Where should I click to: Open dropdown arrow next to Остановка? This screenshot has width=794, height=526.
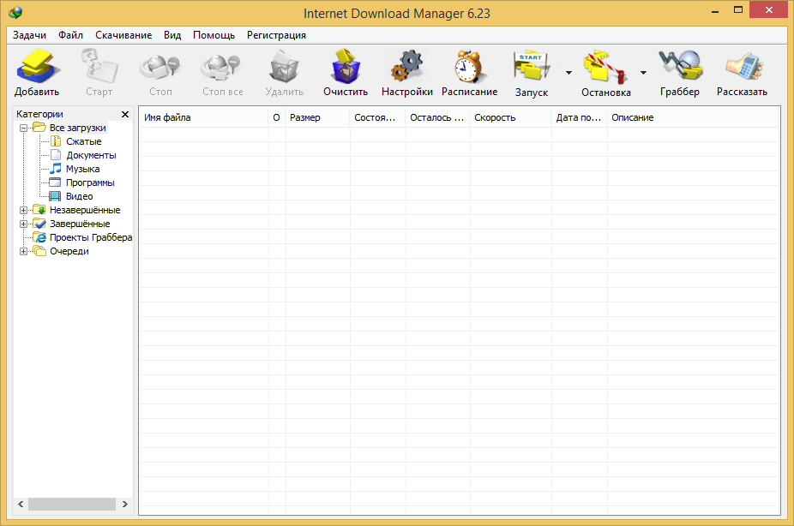[643, 73]
